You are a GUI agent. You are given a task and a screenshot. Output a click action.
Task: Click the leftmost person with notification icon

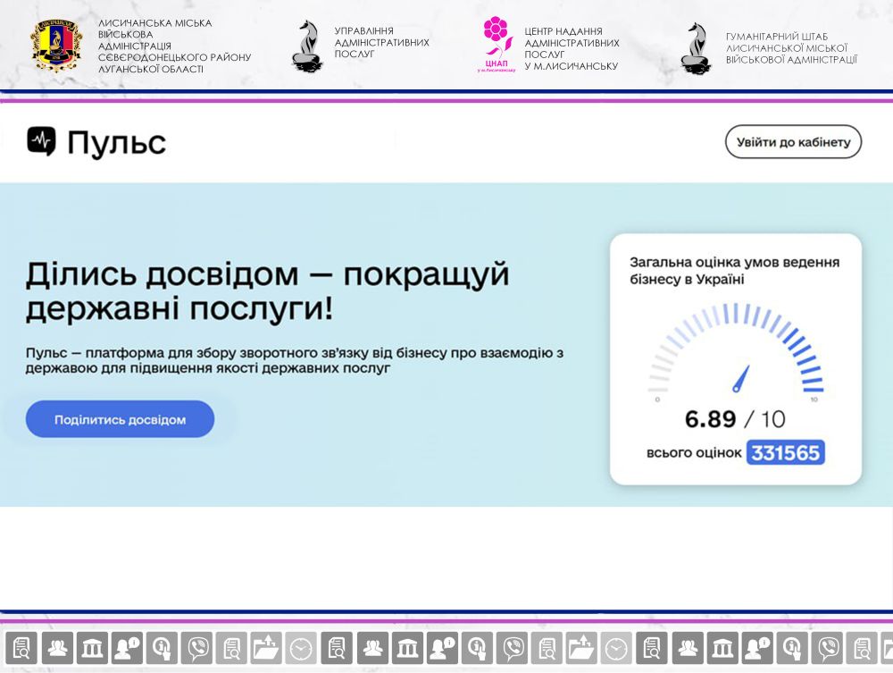[x=127, y=647]
